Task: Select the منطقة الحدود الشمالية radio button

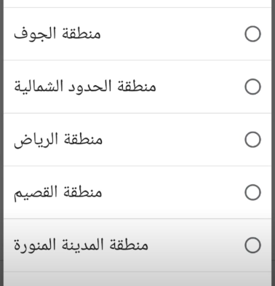Action: pos(252,87)
